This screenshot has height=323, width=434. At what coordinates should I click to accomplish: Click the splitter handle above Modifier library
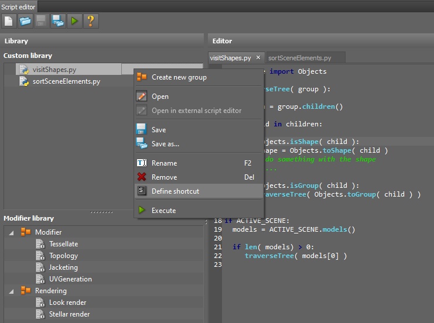click(x=102, y=212)
